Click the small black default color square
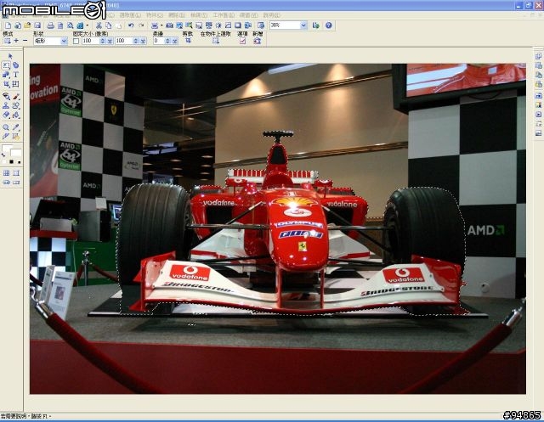544x422 pixels. [11, 162]
